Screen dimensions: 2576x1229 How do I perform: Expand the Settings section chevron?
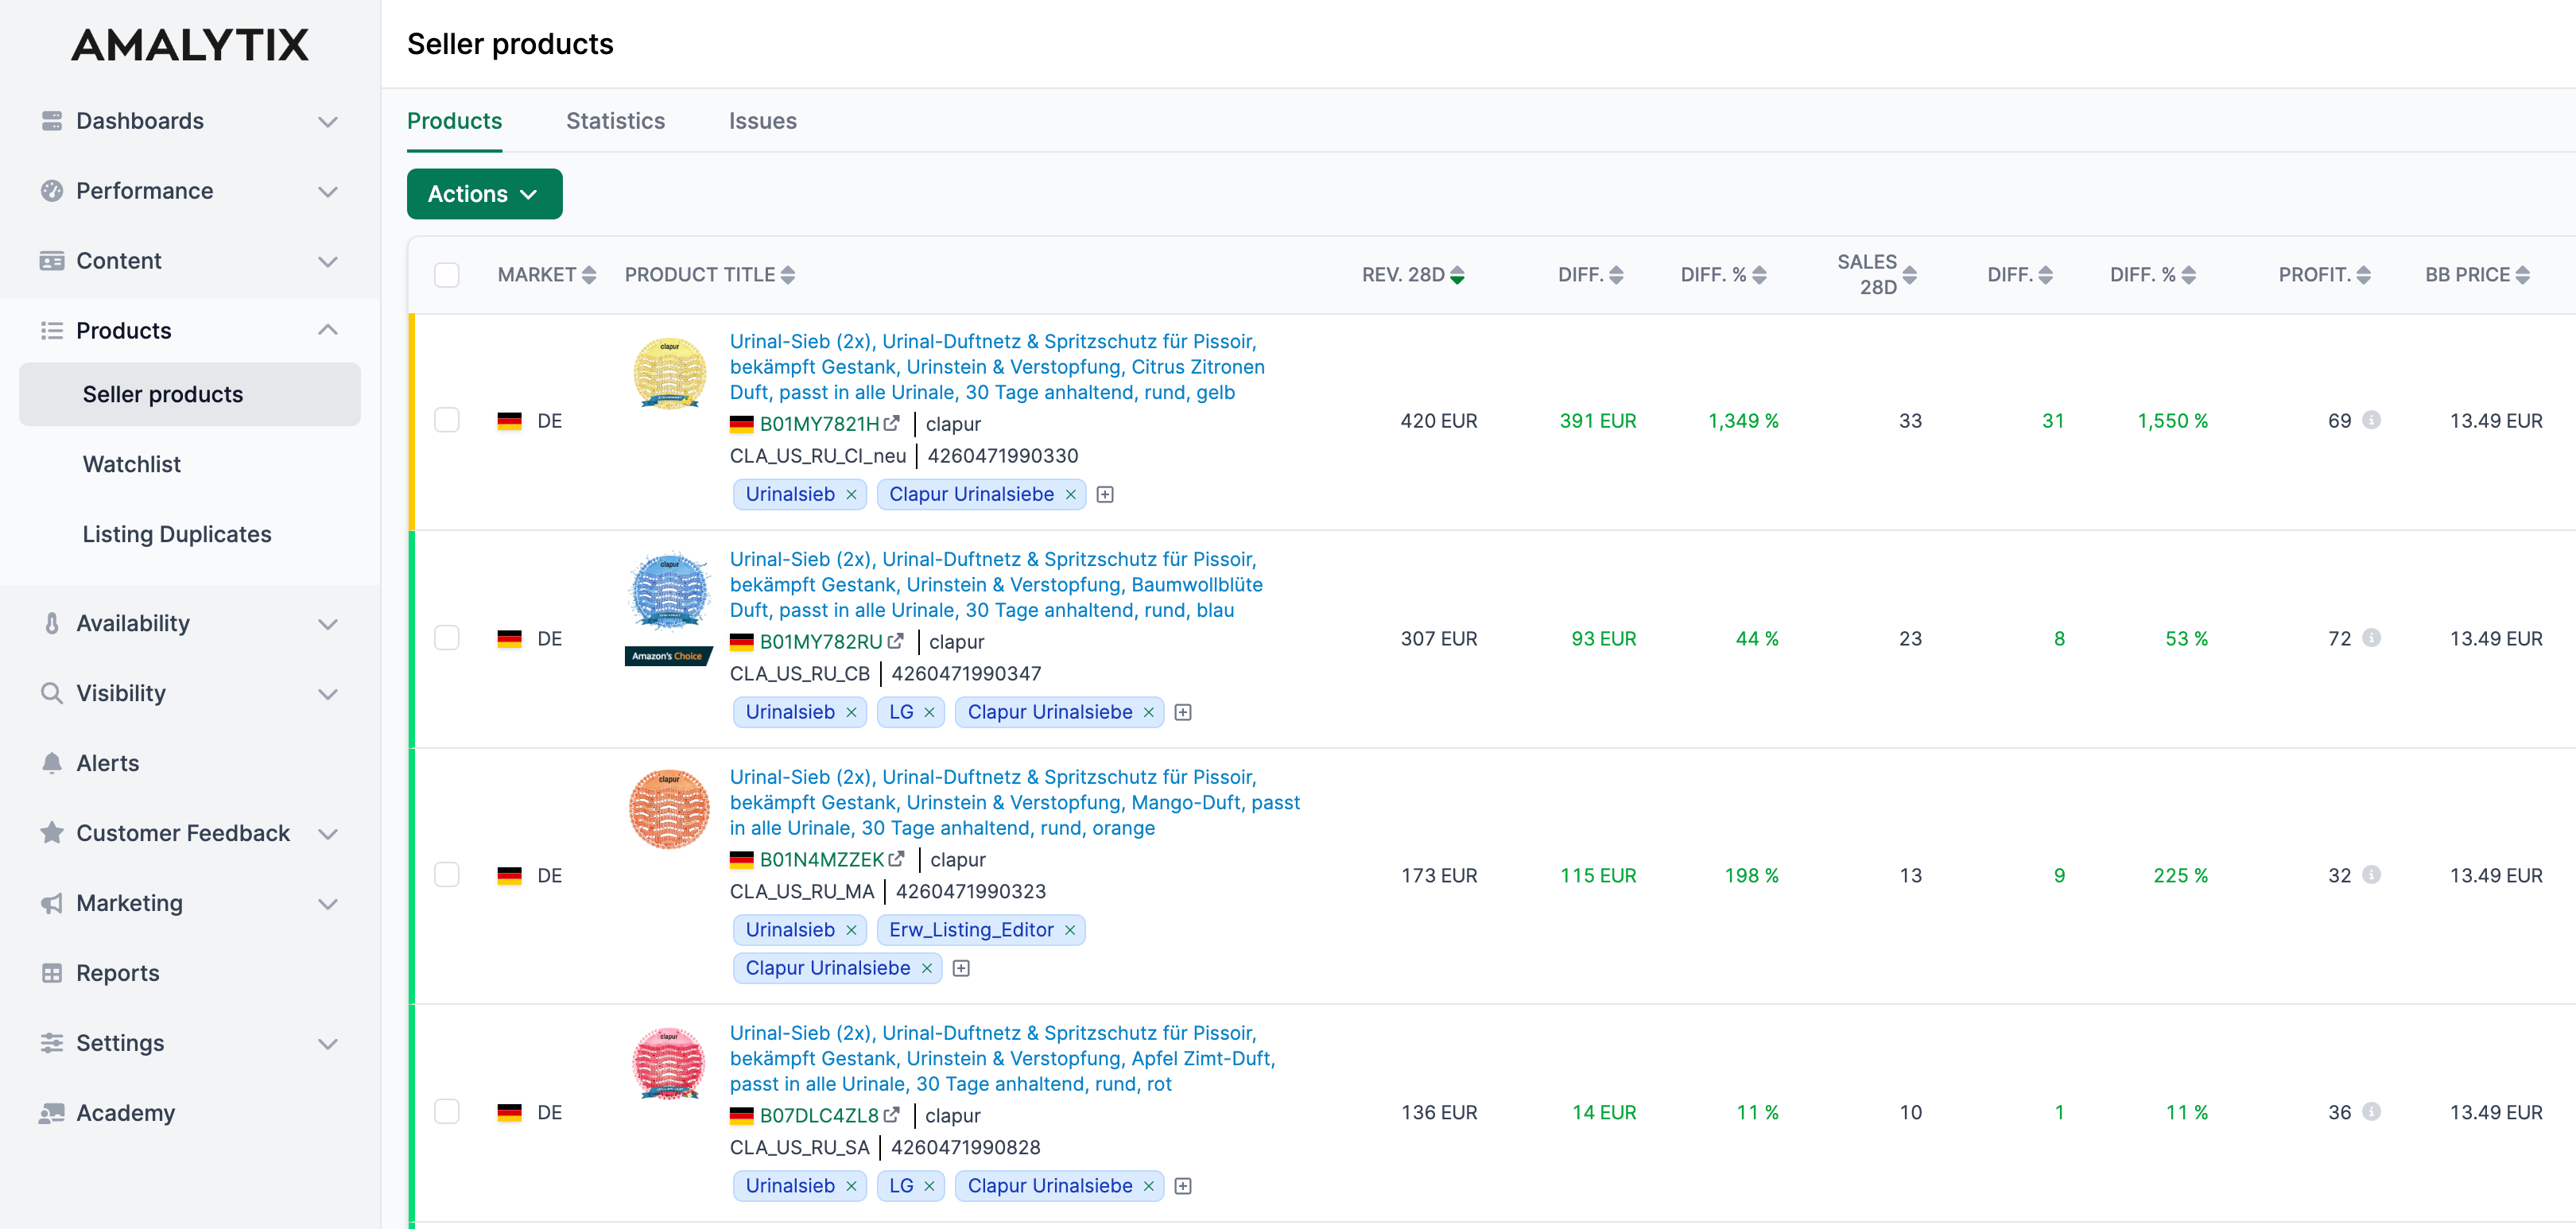coord(329,1043)
